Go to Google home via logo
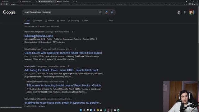 tap(9, 12)
